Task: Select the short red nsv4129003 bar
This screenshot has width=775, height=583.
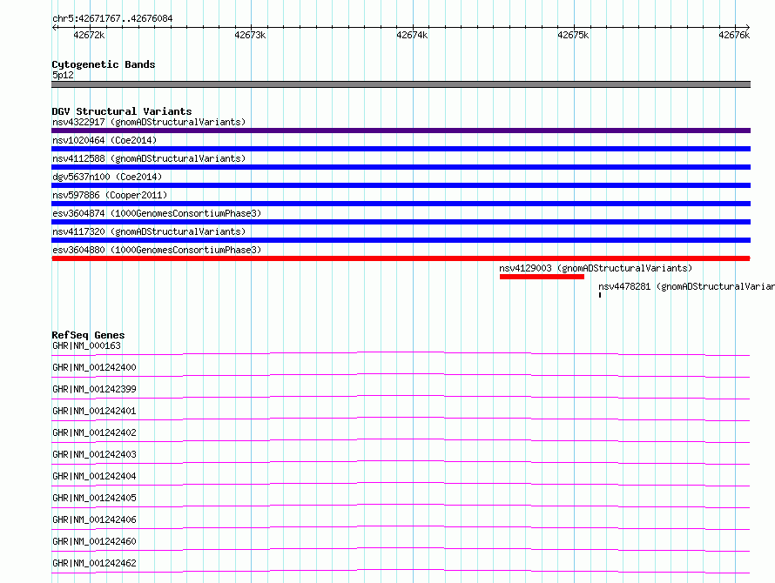Action: click(542, 277)
